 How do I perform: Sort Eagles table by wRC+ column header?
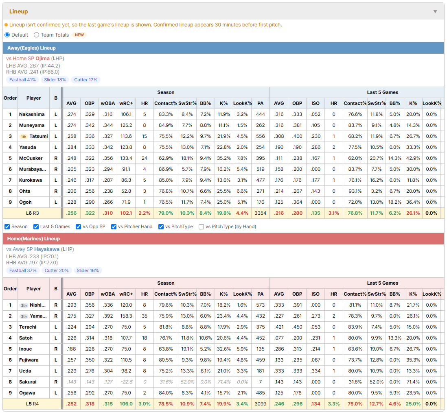pos(126,103)
